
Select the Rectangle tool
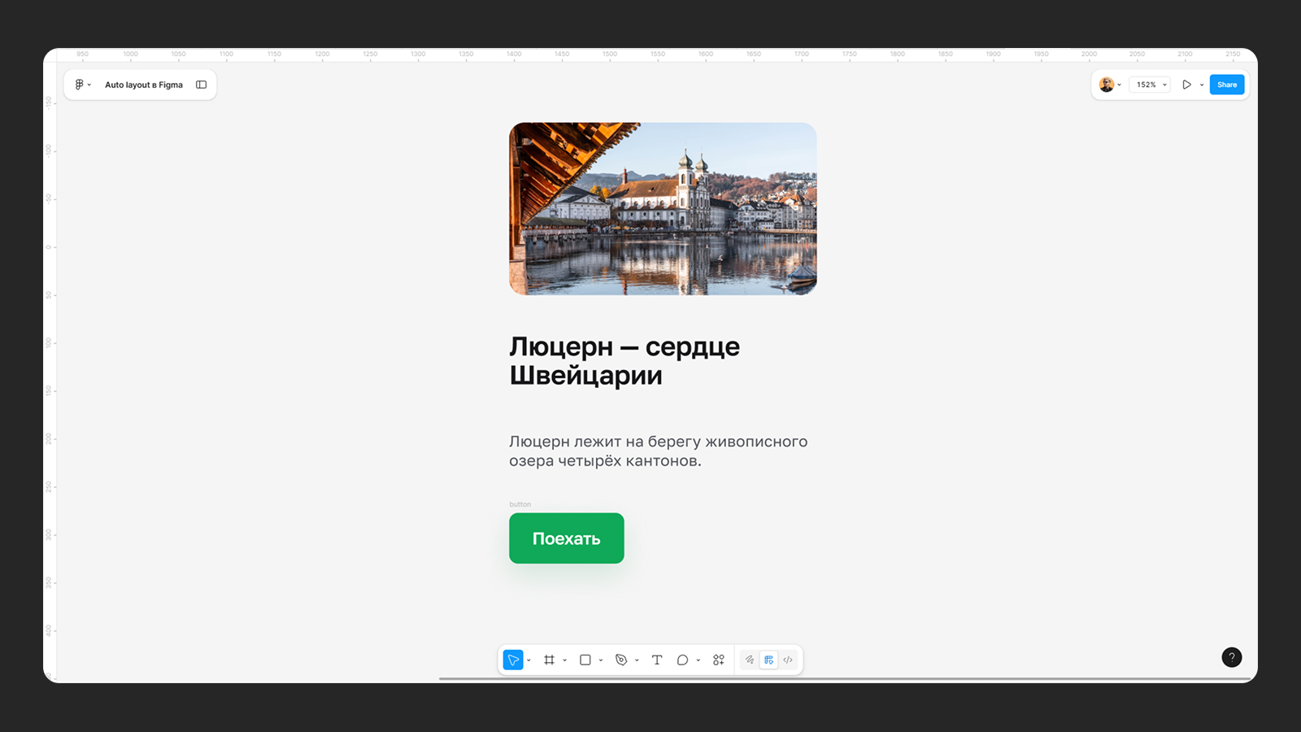[586, 660]
